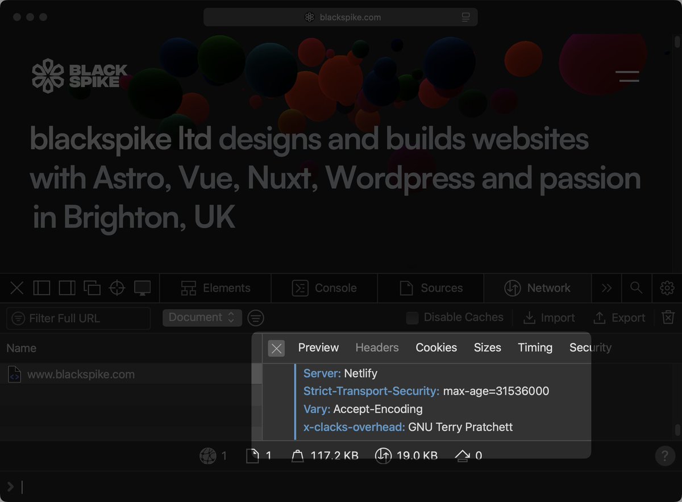Open the Preview detail tab

coord(318,347)
